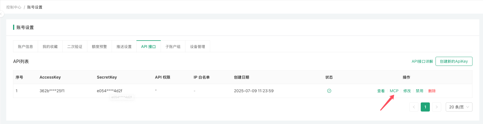This screenshot has height=124, width=483.
Task: Click 修改 to edit the API key
Action: click(x=407, y=91)
